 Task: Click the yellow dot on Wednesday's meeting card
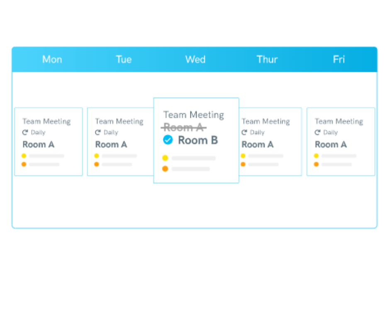point(165,158)
